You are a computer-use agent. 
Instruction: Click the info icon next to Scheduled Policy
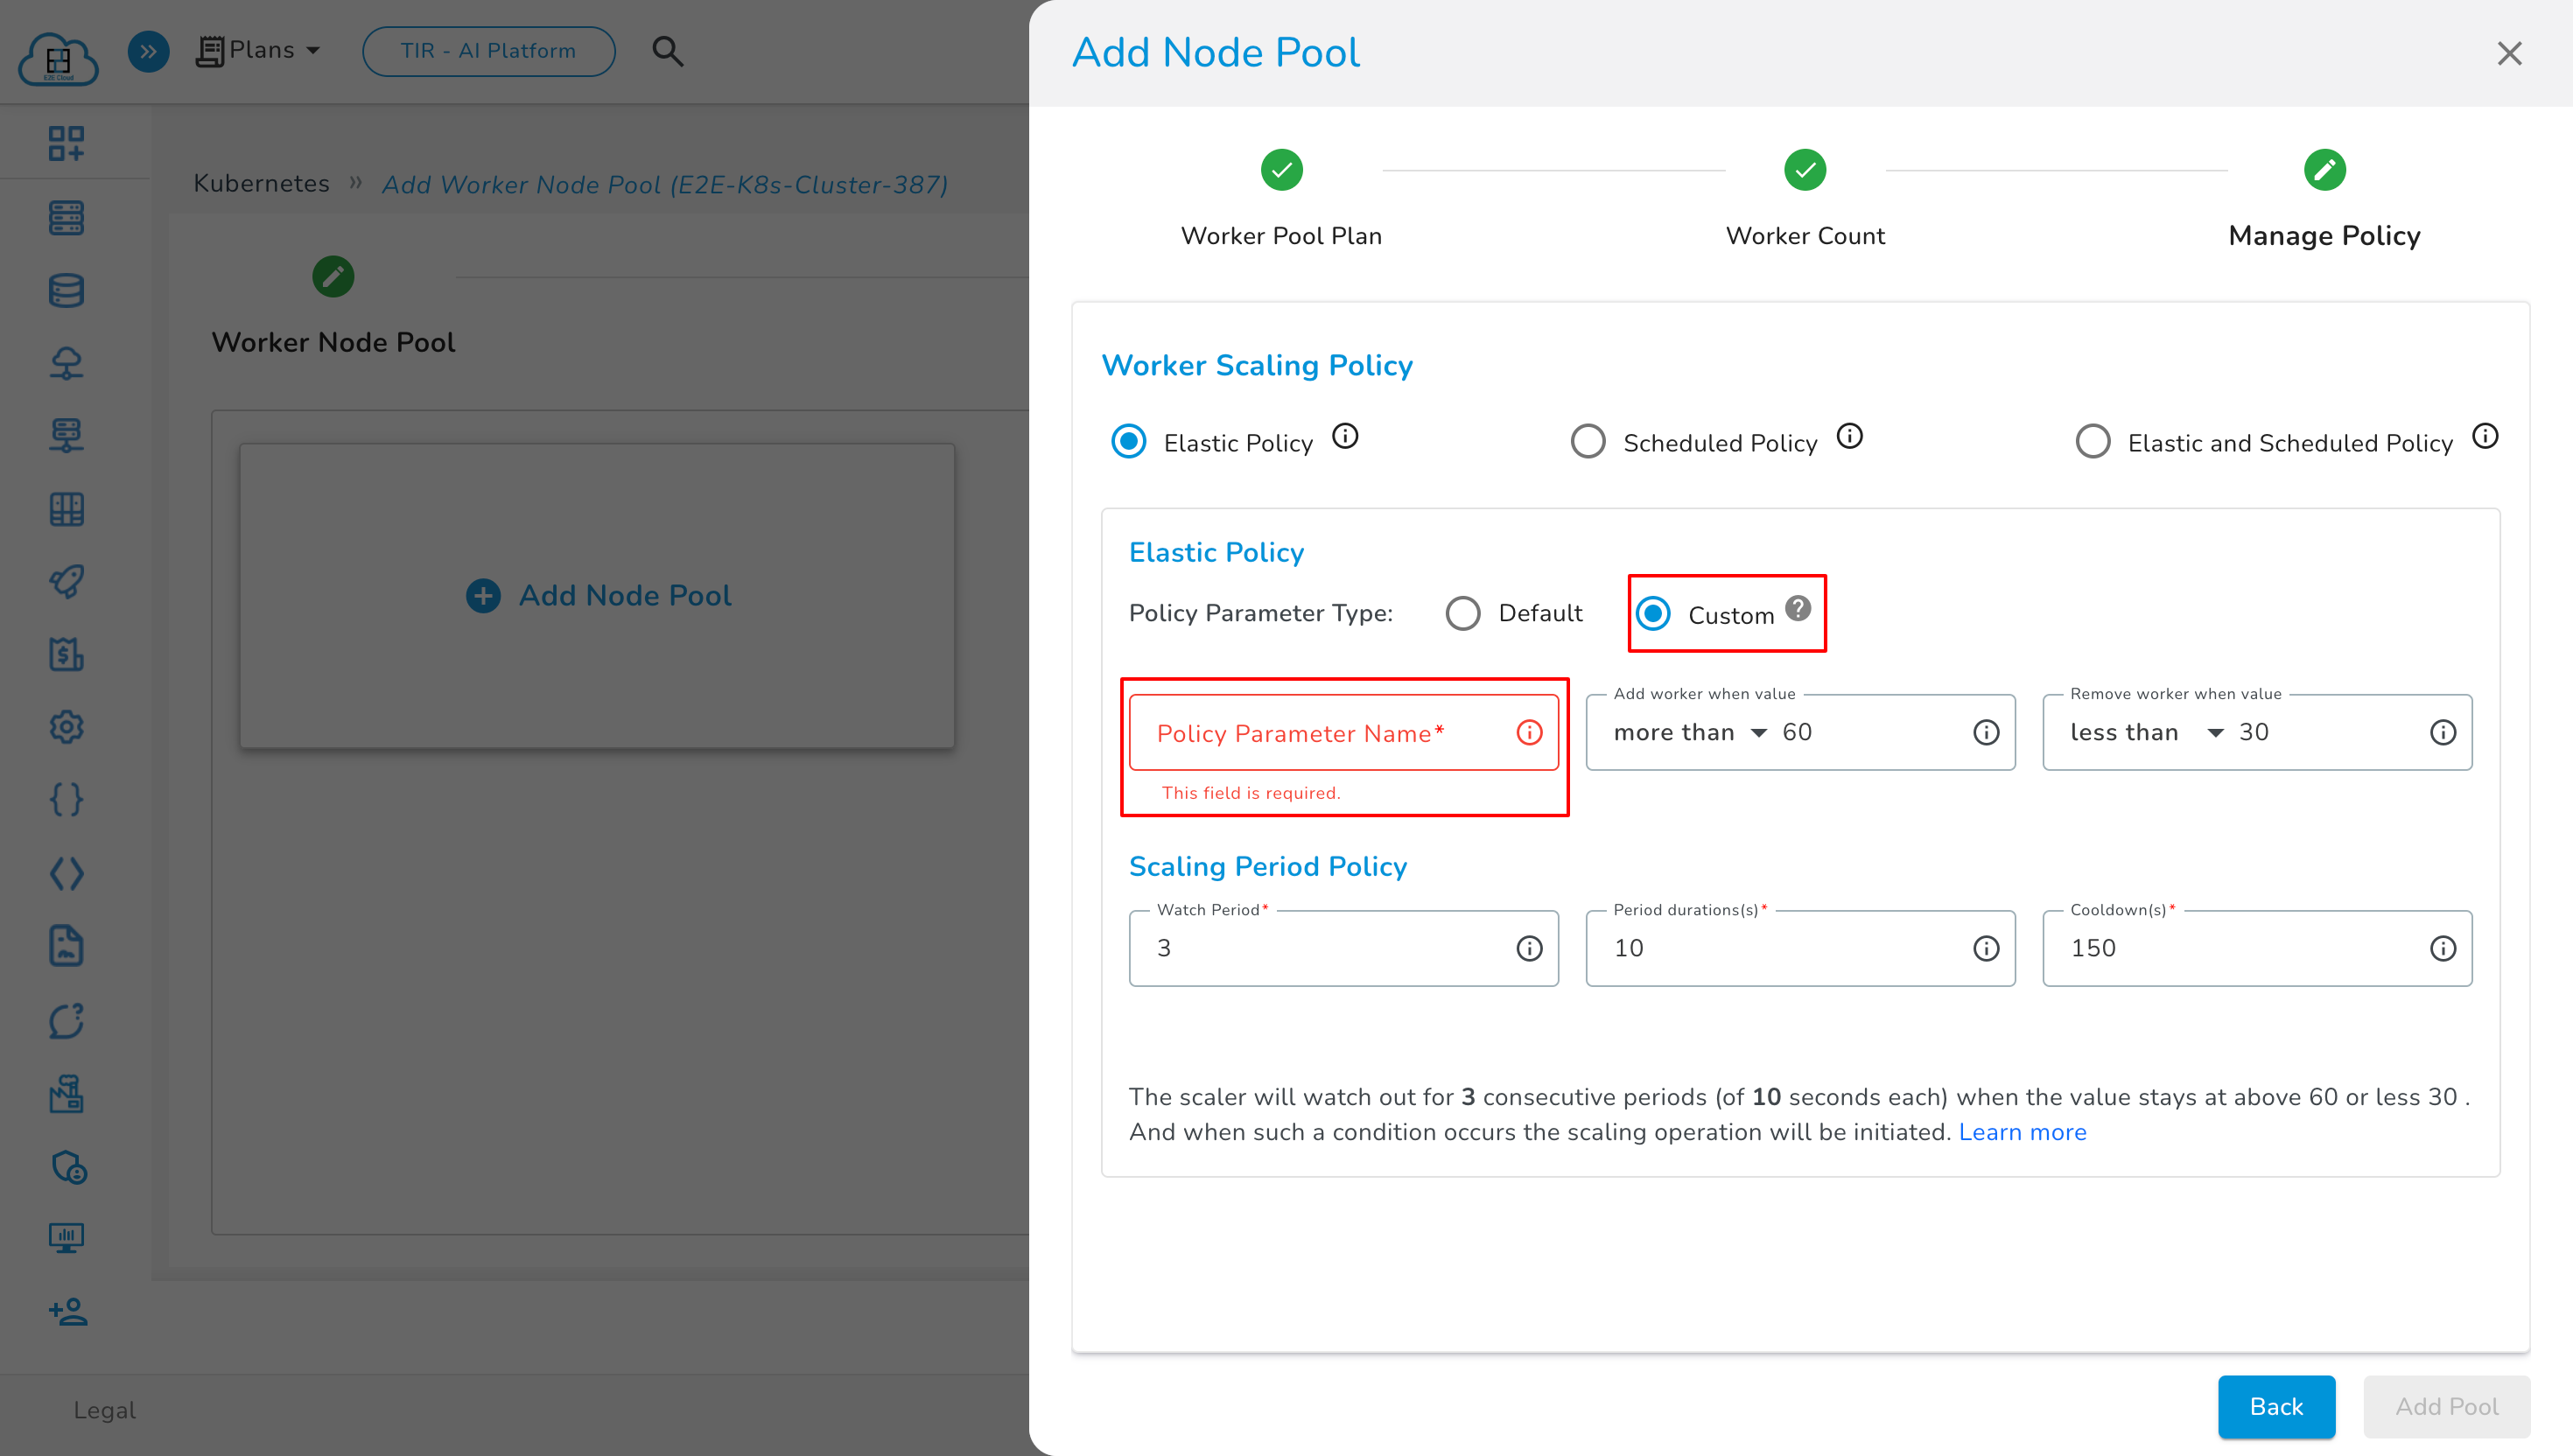coord(1850,436)
